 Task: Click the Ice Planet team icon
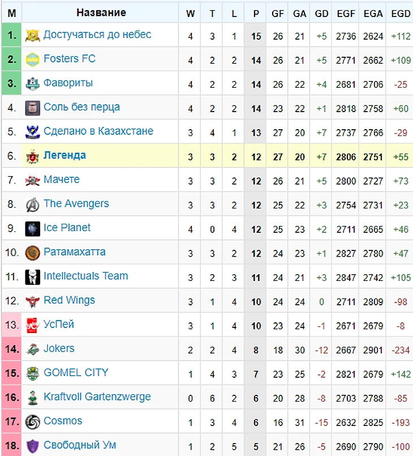pyautogui.click(x=32, y=229)
